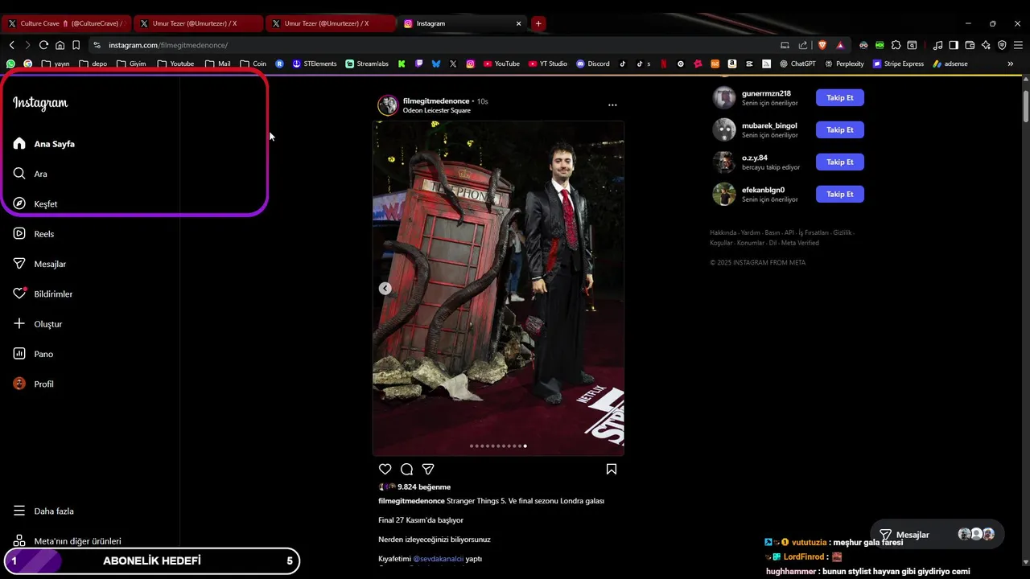Open the @sevdakanalci mention link
The image size is (1030, 579).
(438, 559)
